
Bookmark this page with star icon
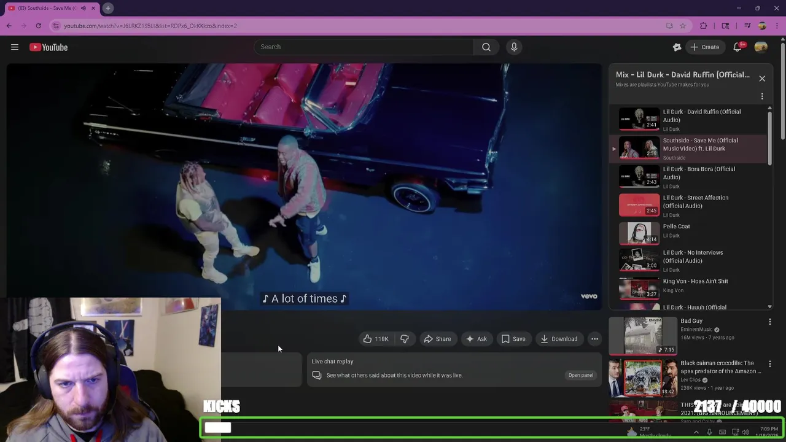(x=682, y=26)
